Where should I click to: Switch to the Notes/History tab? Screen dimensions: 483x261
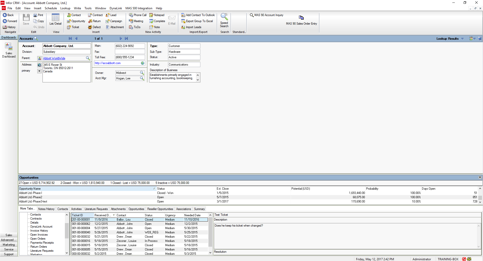pos(46,209)
